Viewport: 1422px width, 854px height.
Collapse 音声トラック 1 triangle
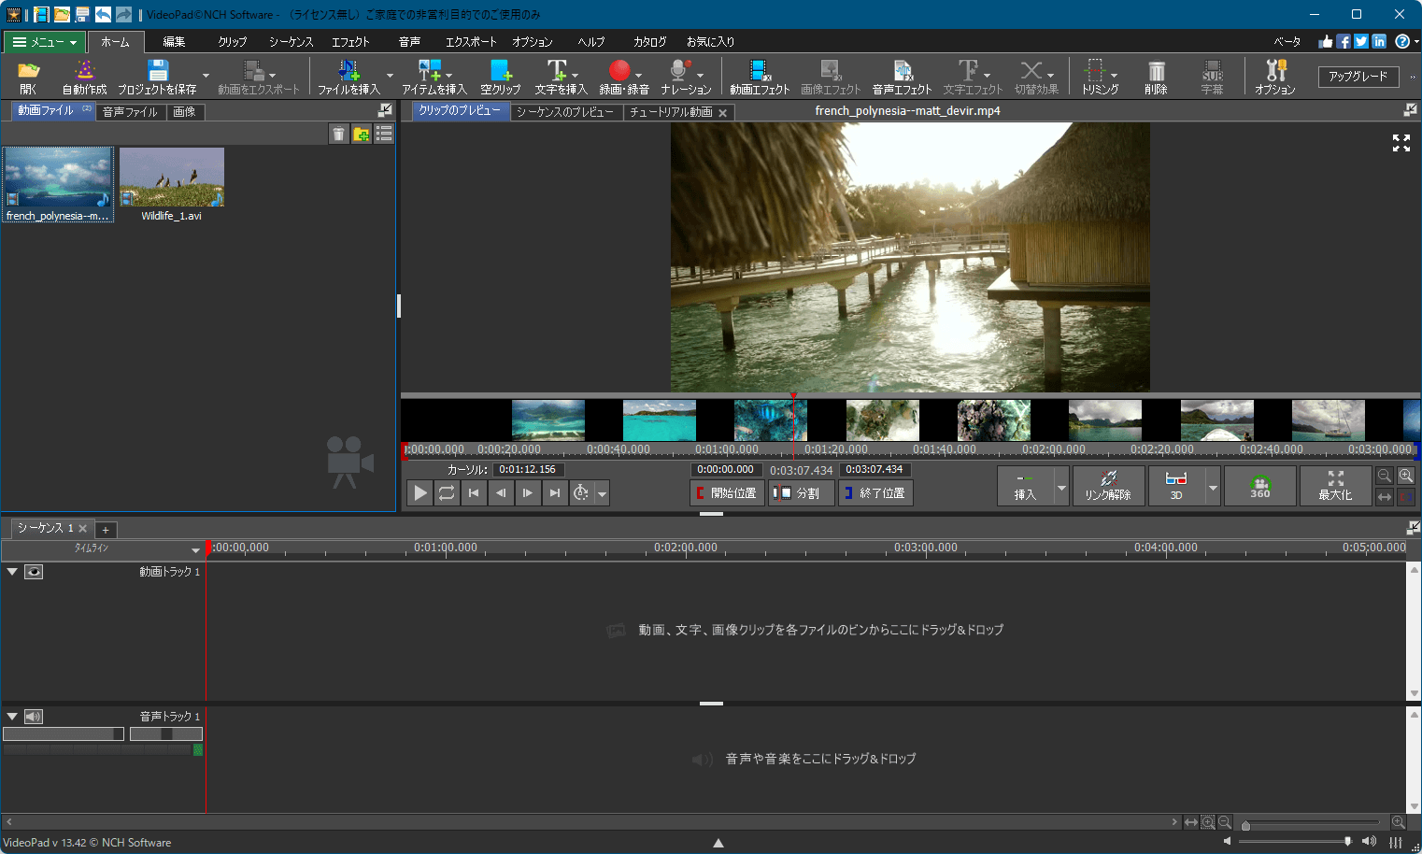[12, 717]
